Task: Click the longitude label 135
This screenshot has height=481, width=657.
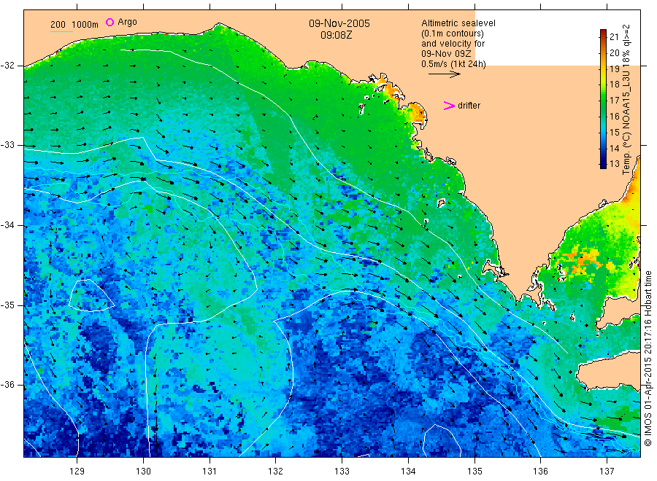Action: 474,471
